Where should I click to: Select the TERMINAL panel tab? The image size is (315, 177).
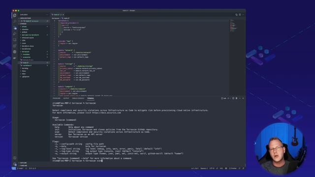coord(91,98)
